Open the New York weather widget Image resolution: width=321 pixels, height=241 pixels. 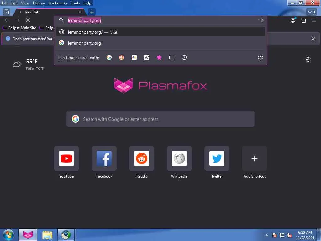pyautogui.click(x=29, y=65)
